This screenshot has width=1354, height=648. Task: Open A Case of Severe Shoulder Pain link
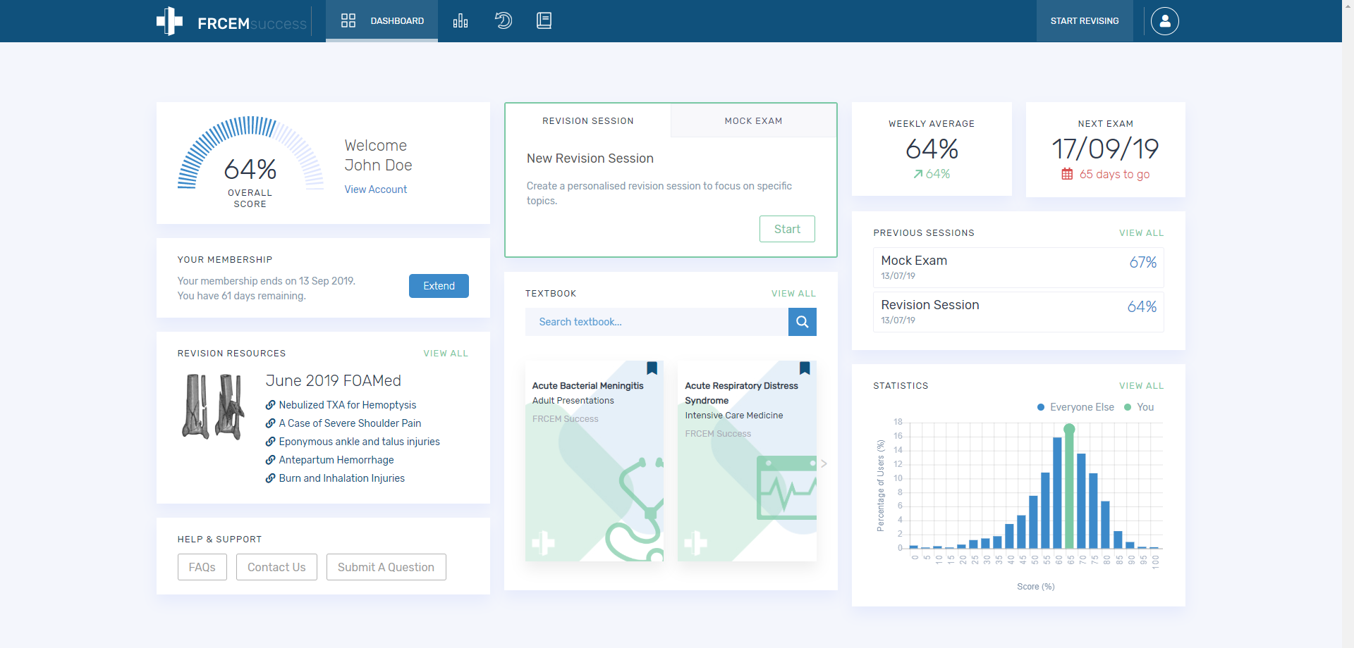point(350,423)
